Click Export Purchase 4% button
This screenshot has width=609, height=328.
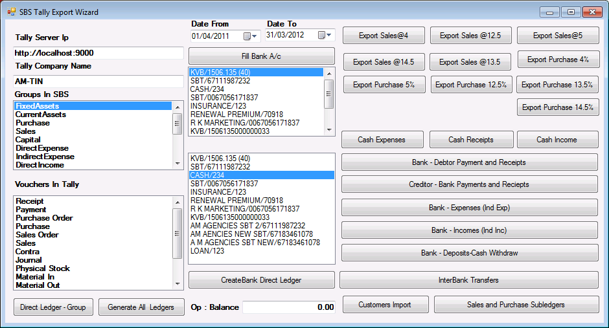[x=558, y=60]
